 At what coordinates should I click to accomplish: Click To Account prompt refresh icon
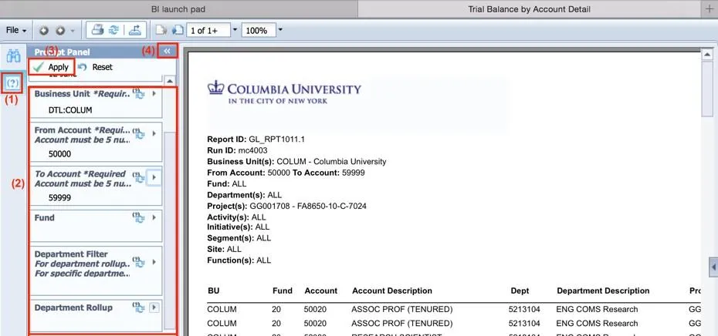(x=139, y=177)
